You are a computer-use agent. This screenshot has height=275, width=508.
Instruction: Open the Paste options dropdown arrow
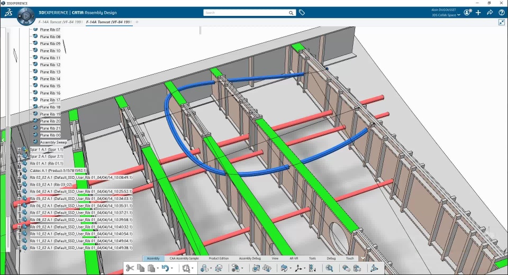(158, 268)
